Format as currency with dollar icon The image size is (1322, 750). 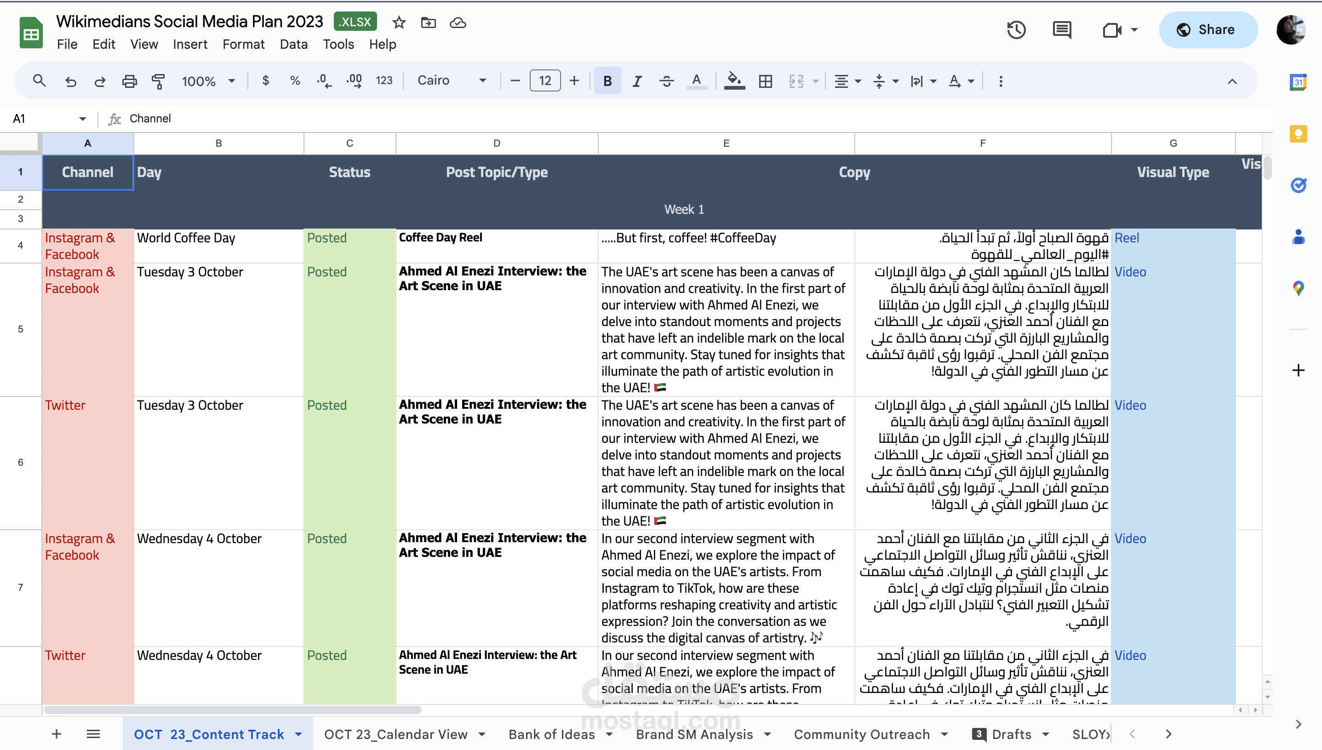266,81
